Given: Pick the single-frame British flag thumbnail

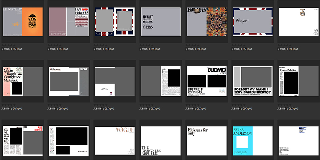Looking at the screenshot, I should tap(253, 22).
